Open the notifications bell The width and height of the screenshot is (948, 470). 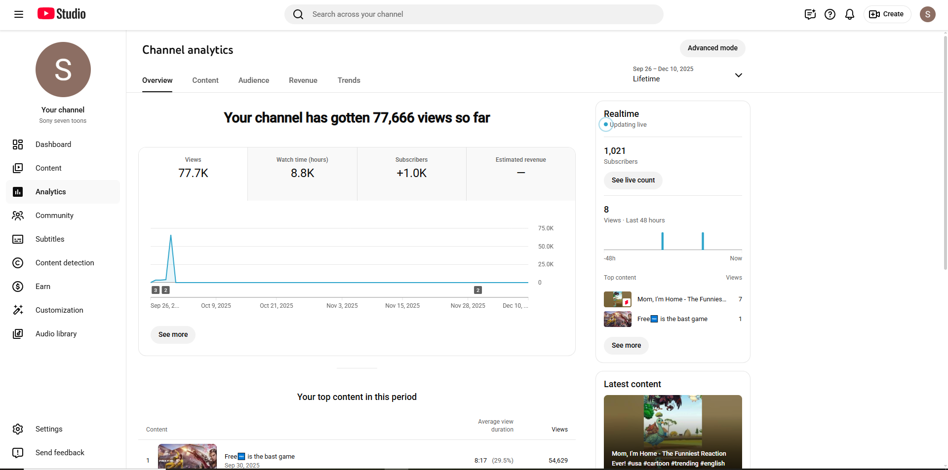(x=849, y=14)
